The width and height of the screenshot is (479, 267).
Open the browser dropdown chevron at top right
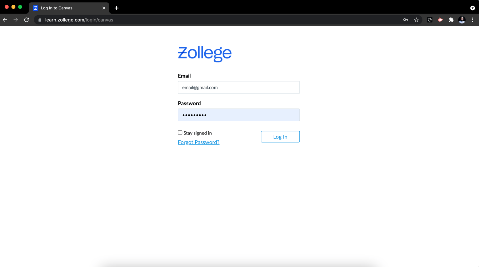coord(472,8)
